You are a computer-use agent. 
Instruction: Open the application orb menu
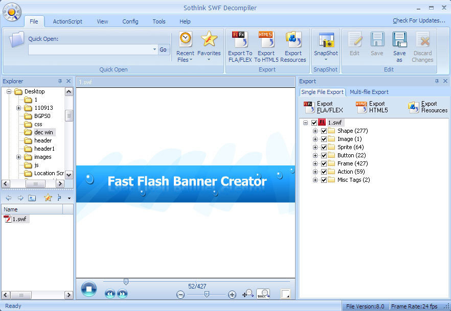tap(12, 12)
